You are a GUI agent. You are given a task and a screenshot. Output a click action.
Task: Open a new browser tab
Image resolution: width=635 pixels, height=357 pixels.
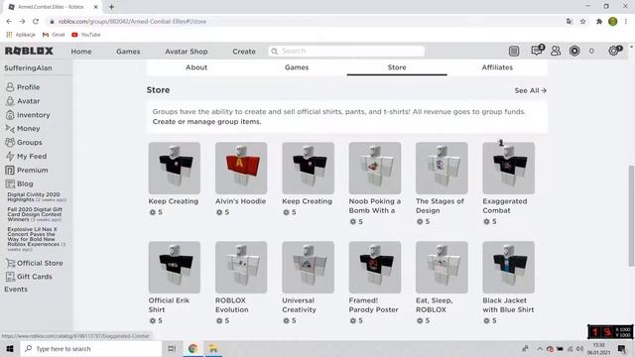coord(111,7)
